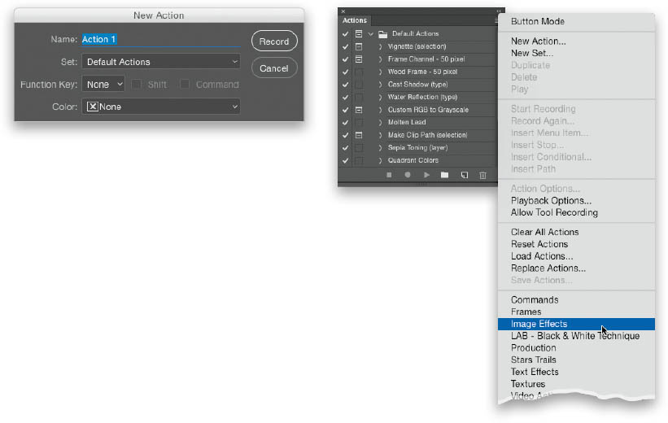Uncheck the Molten Lead action checkmark
This screenshot has height=423, width=668.
tap(346, 122)
